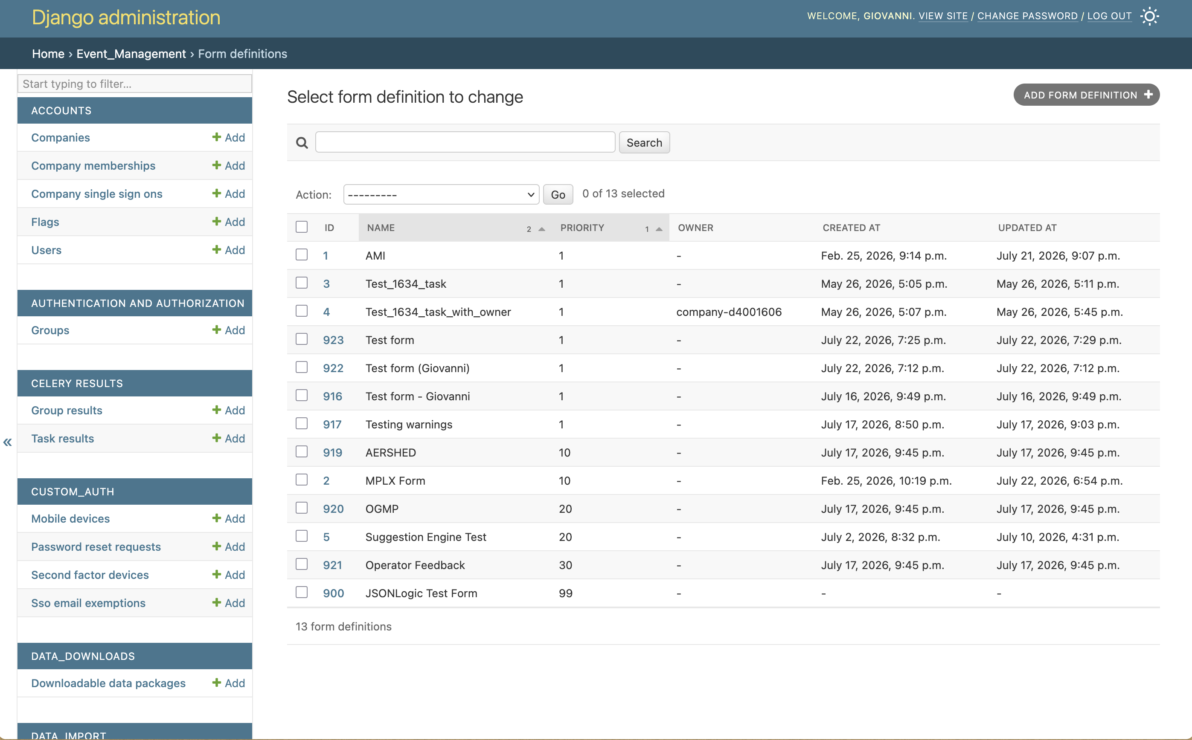The width and height of the screenshot is (1192, 740).
Task: Focus the form definition search field
Action: [465, 142]
